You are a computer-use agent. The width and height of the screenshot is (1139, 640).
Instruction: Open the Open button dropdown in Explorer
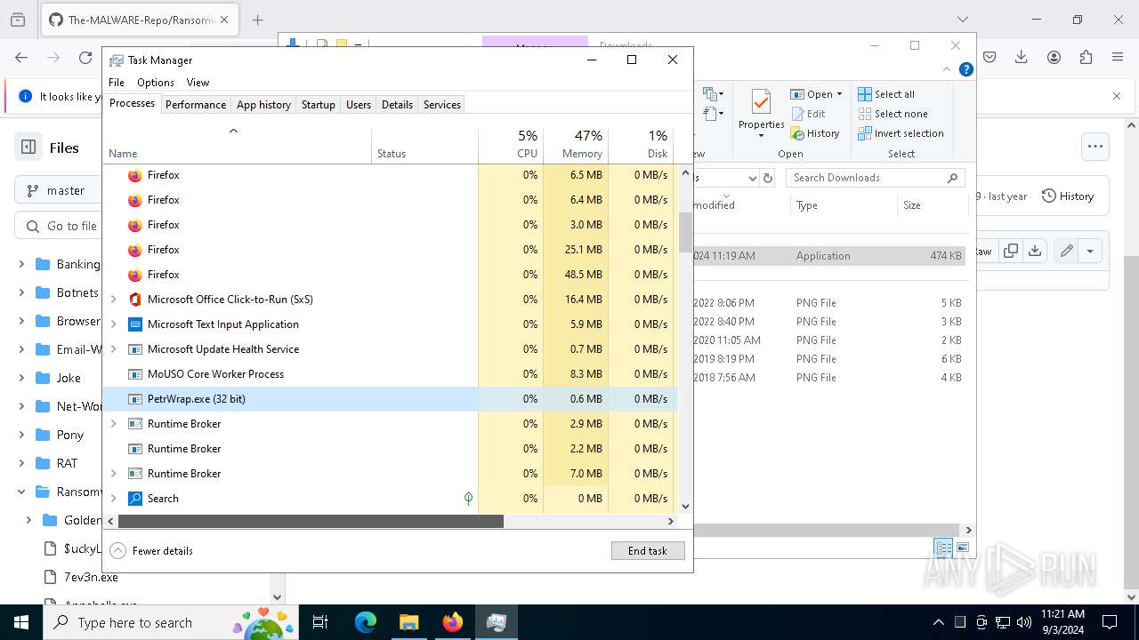point(839,94)
